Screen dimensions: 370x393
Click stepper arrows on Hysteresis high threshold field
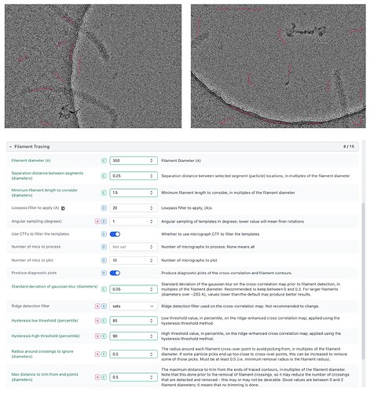click(152, 336)
